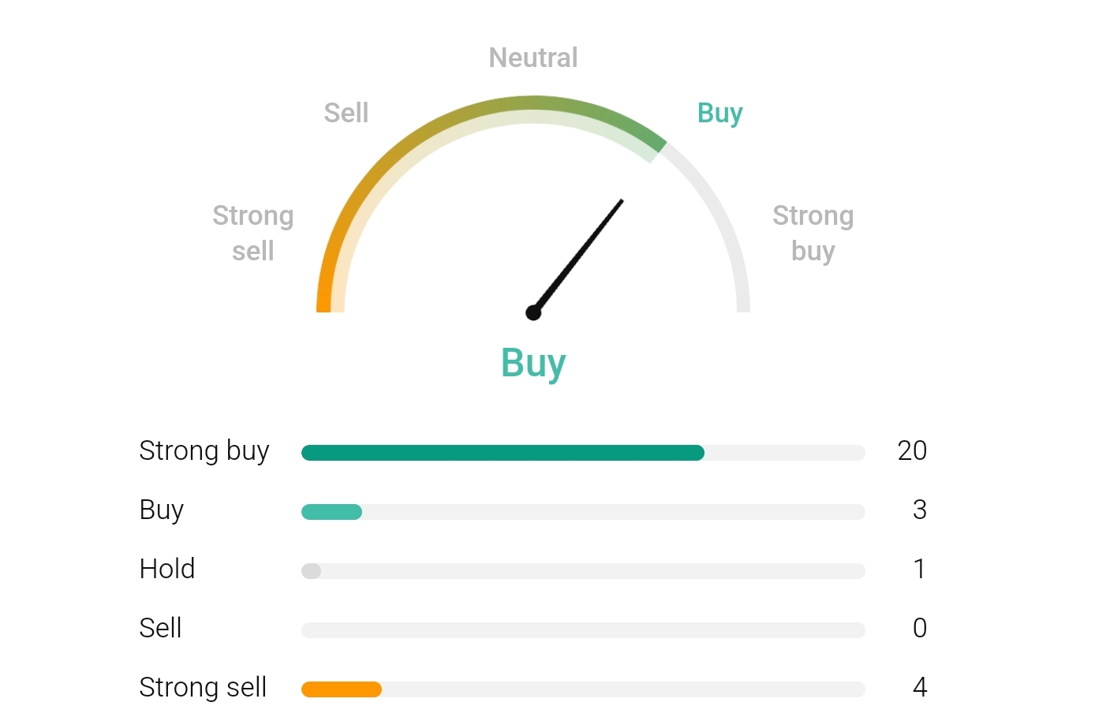Click the Strong sell count 4
Viewport: 1110px width, 721px height.
[x=920, y=687]
